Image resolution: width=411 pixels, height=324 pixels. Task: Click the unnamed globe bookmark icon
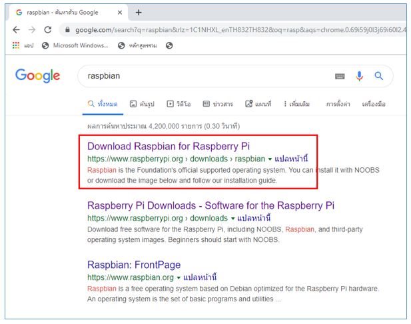pyautogui.click(x=169, y=45)
